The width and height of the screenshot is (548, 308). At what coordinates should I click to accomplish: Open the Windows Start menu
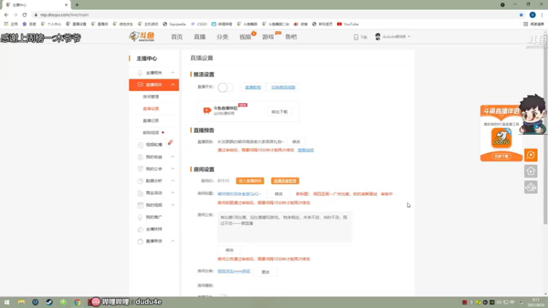[7, 302]
